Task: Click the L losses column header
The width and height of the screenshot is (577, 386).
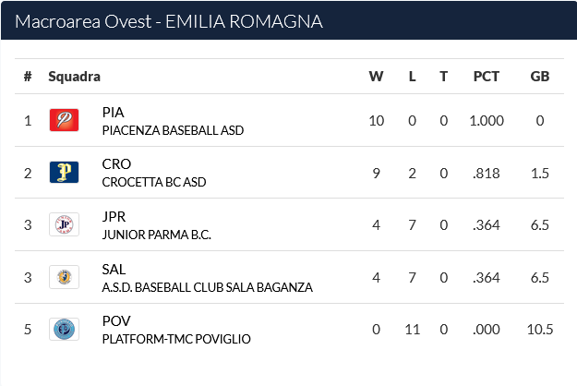Action: point(412,77)
